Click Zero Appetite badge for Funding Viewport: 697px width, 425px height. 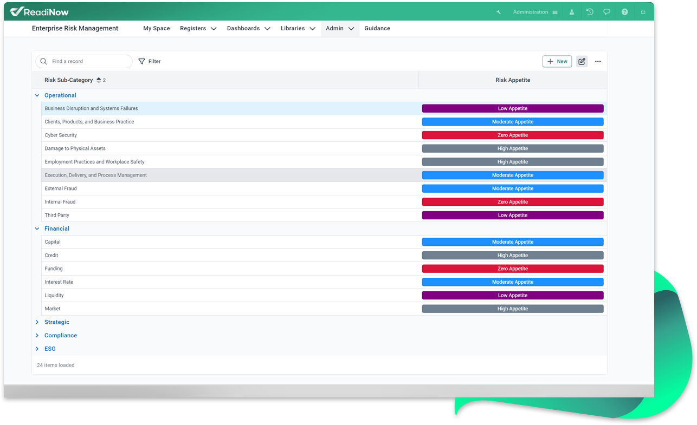(513, 269)
